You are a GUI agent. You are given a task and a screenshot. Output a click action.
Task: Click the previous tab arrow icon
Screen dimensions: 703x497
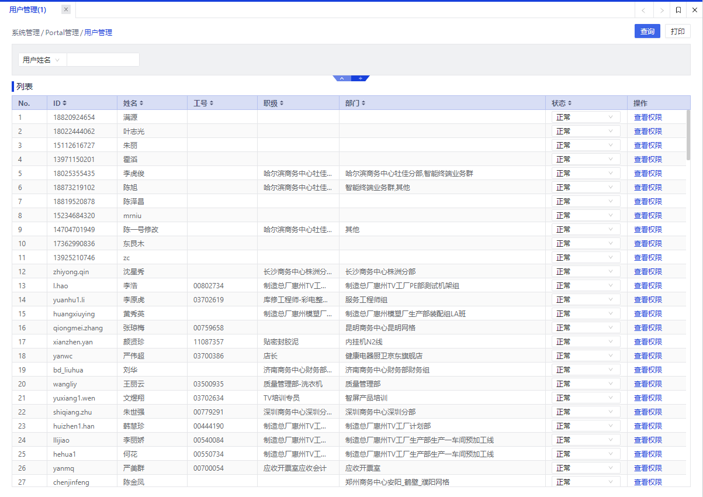pos(643,10)
